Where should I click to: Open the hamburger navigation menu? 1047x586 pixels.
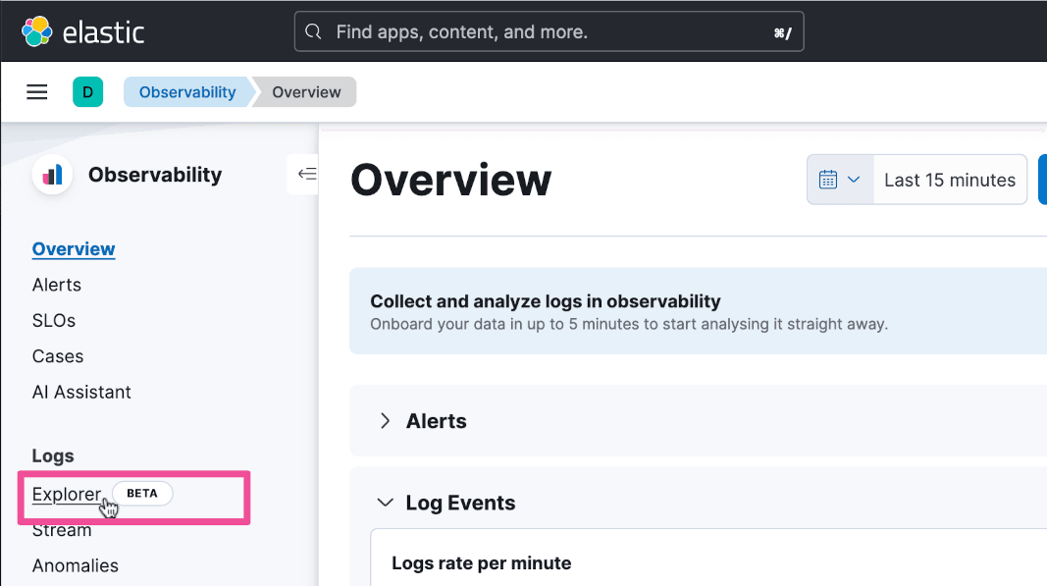pos(37,92)
